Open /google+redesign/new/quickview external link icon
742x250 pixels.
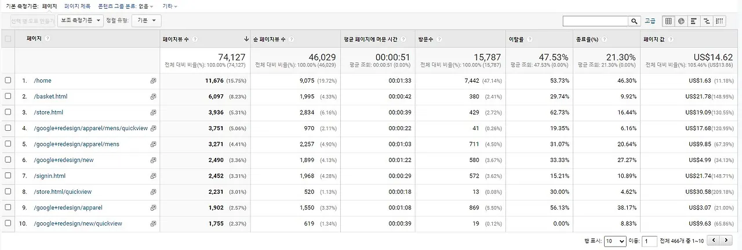pos(153,223)
